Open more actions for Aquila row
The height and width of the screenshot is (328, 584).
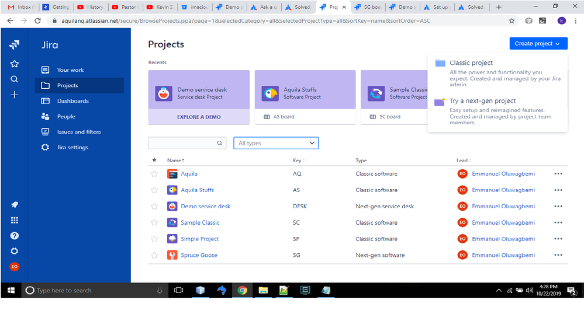pos(558,174)
